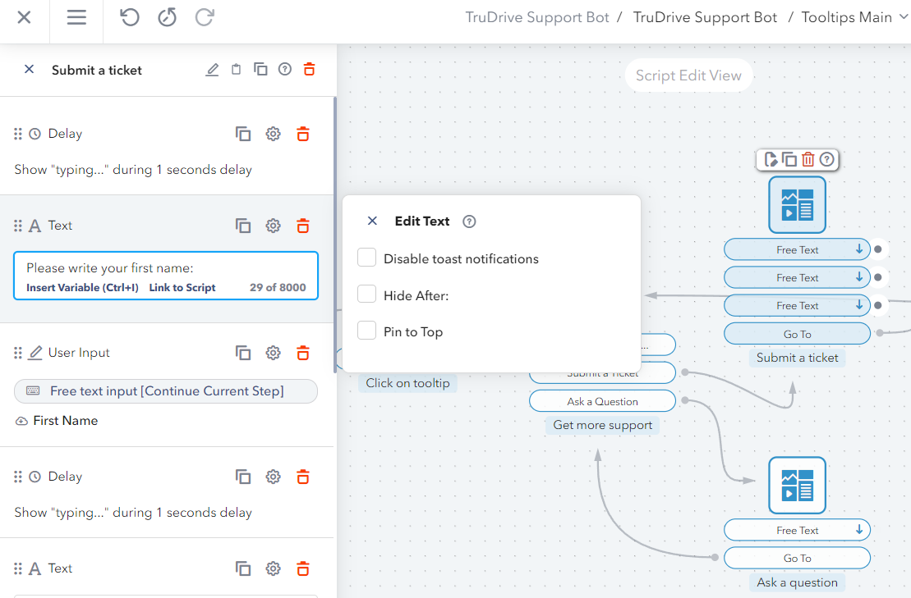
Task: Delete the selected Text action
Action: 302,226
